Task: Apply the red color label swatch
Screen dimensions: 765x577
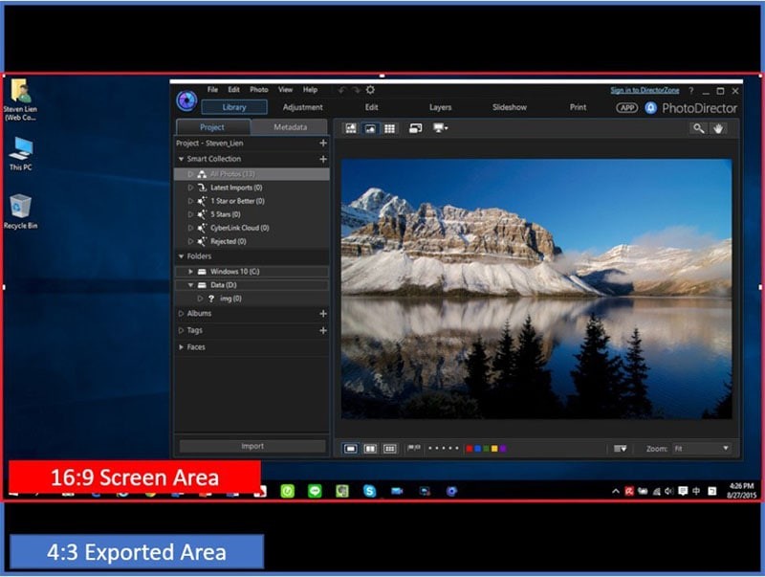Action: [469, 447]
